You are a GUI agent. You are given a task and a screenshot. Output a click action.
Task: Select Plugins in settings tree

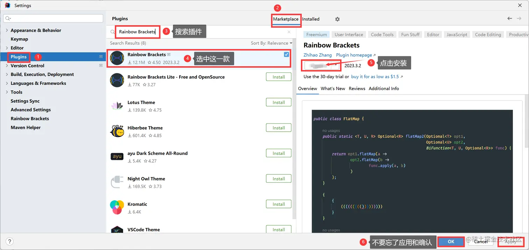19,57
